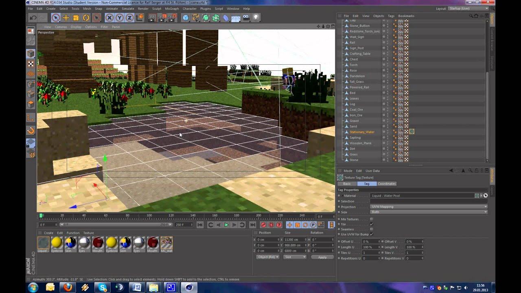Toggle the Y axis lock
The height and width of the screenshot is (293, 521).
point(120,17)
